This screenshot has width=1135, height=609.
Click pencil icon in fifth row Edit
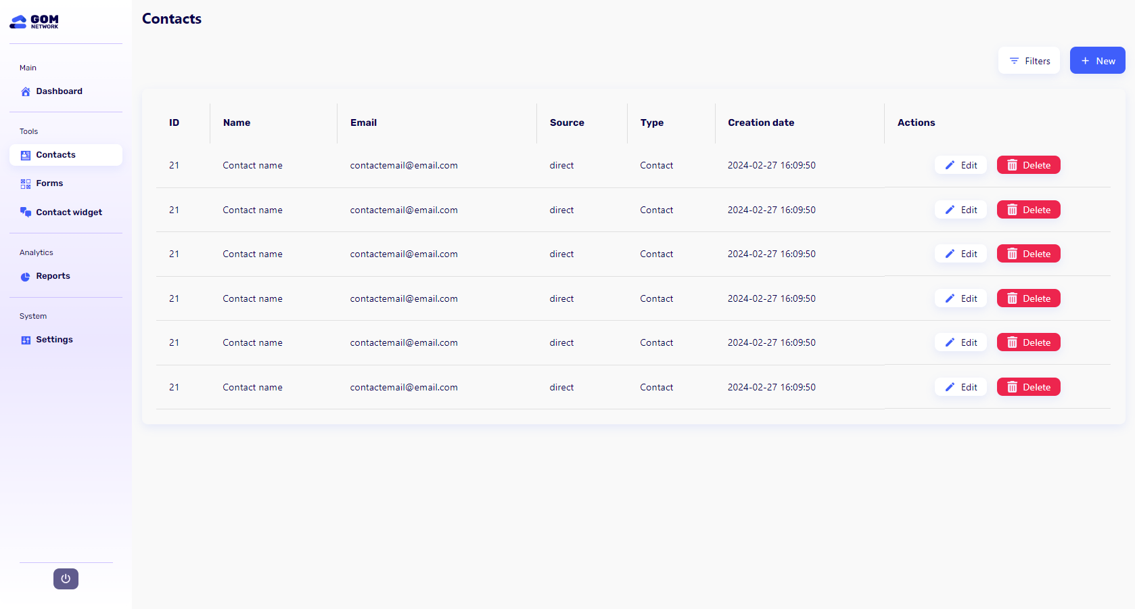(x=950, y=342)
